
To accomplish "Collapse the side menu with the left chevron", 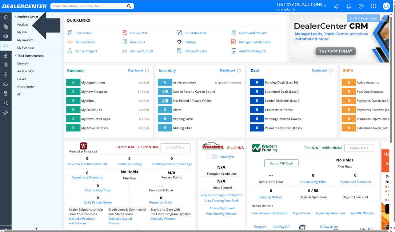I will tap(37, 229).
